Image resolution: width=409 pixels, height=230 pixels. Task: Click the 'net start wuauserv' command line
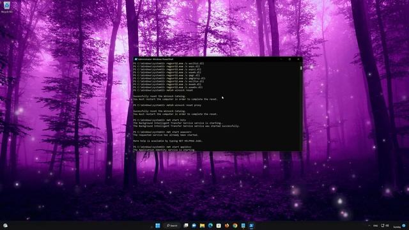pyautogui.click(x=162, y=132)
